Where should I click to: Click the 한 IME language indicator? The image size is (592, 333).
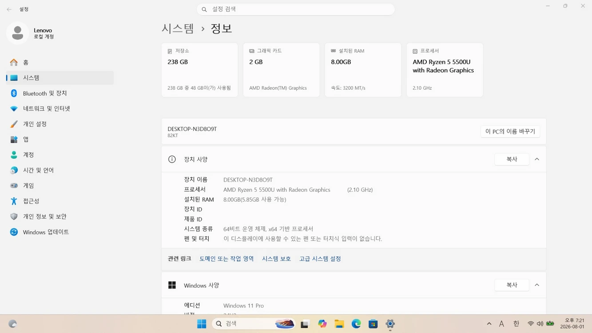[516, 324]
